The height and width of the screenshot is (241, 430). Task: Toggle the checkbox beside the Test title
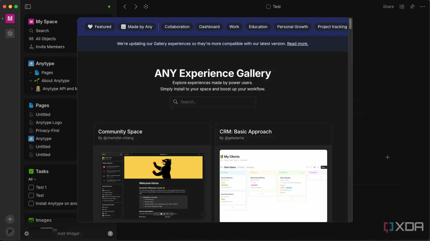click(x=268, y=7)
